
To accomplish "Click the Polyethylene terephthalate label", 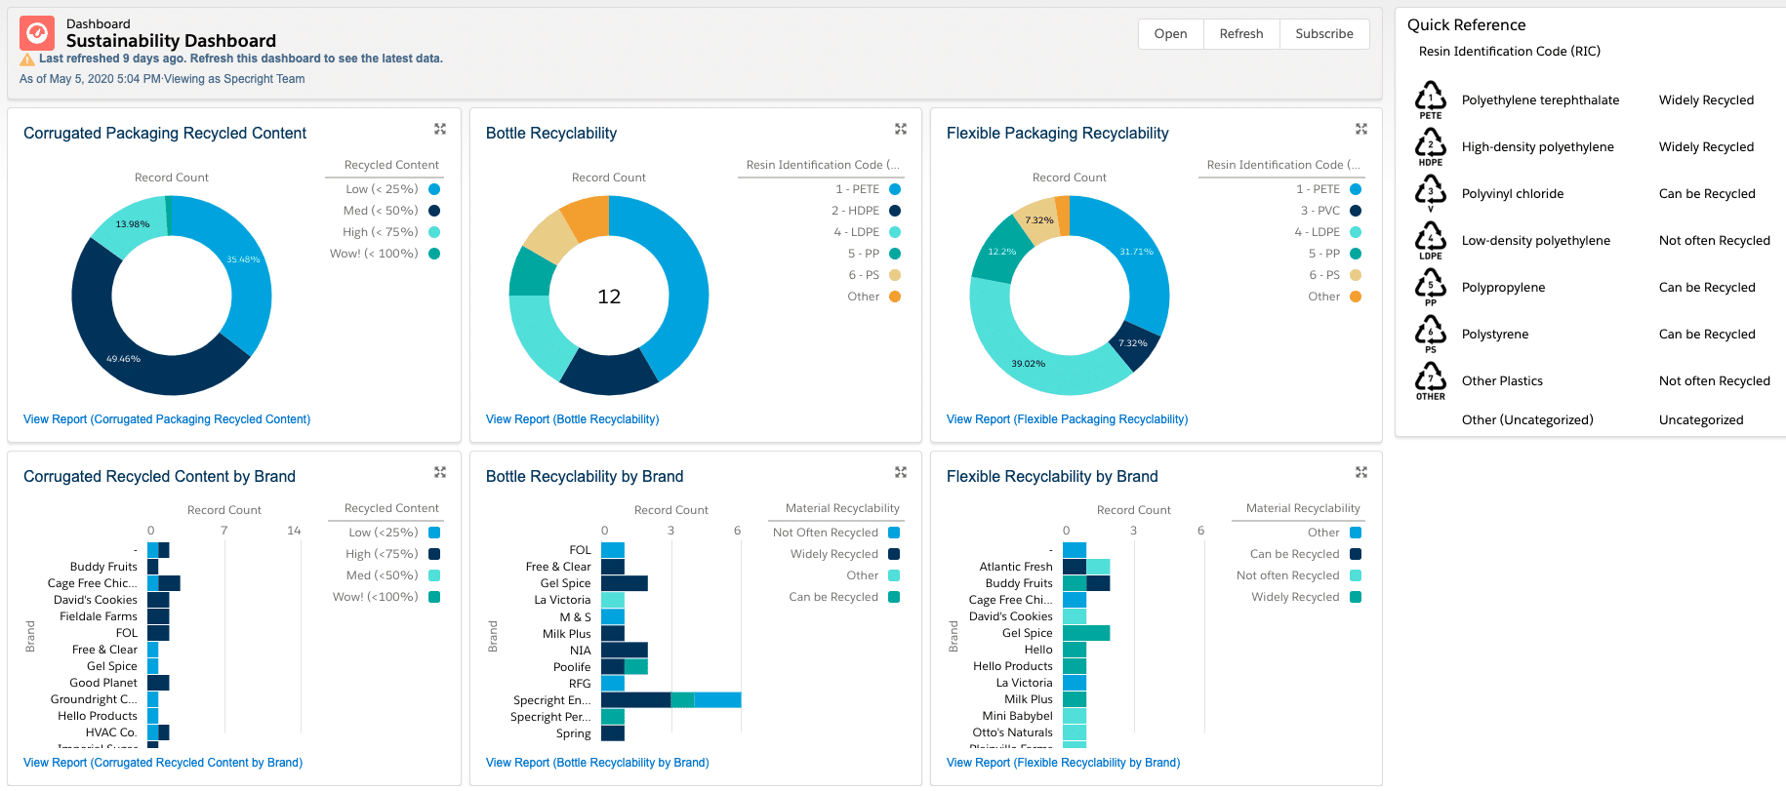I will pyautogui.click(x=1540, y=99).
